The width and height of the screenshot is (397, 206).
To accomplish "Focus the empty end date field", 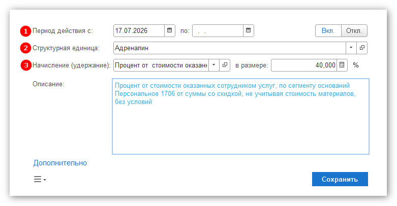I will point(218,30).
